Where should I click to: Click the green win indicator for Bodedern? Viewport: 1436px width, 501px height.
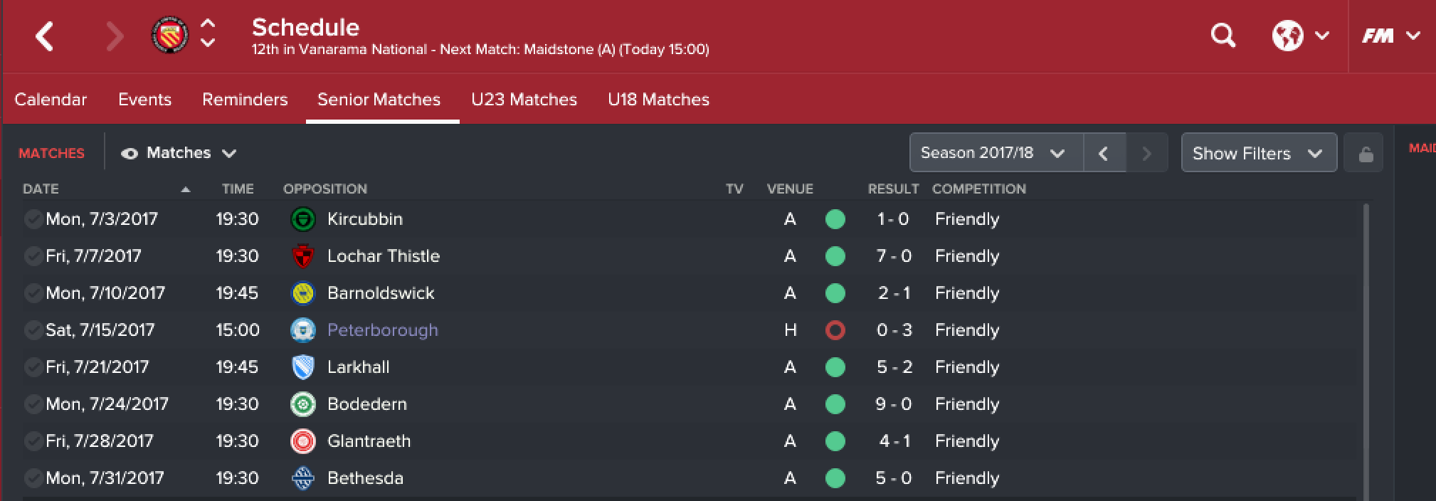click(x=835, y=404)
